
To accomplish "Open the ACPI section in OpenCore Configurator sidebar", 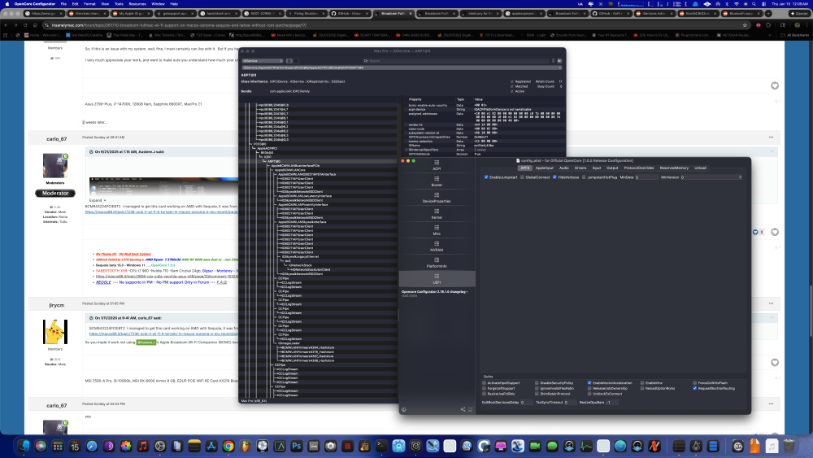I will [x=437, y=165].
